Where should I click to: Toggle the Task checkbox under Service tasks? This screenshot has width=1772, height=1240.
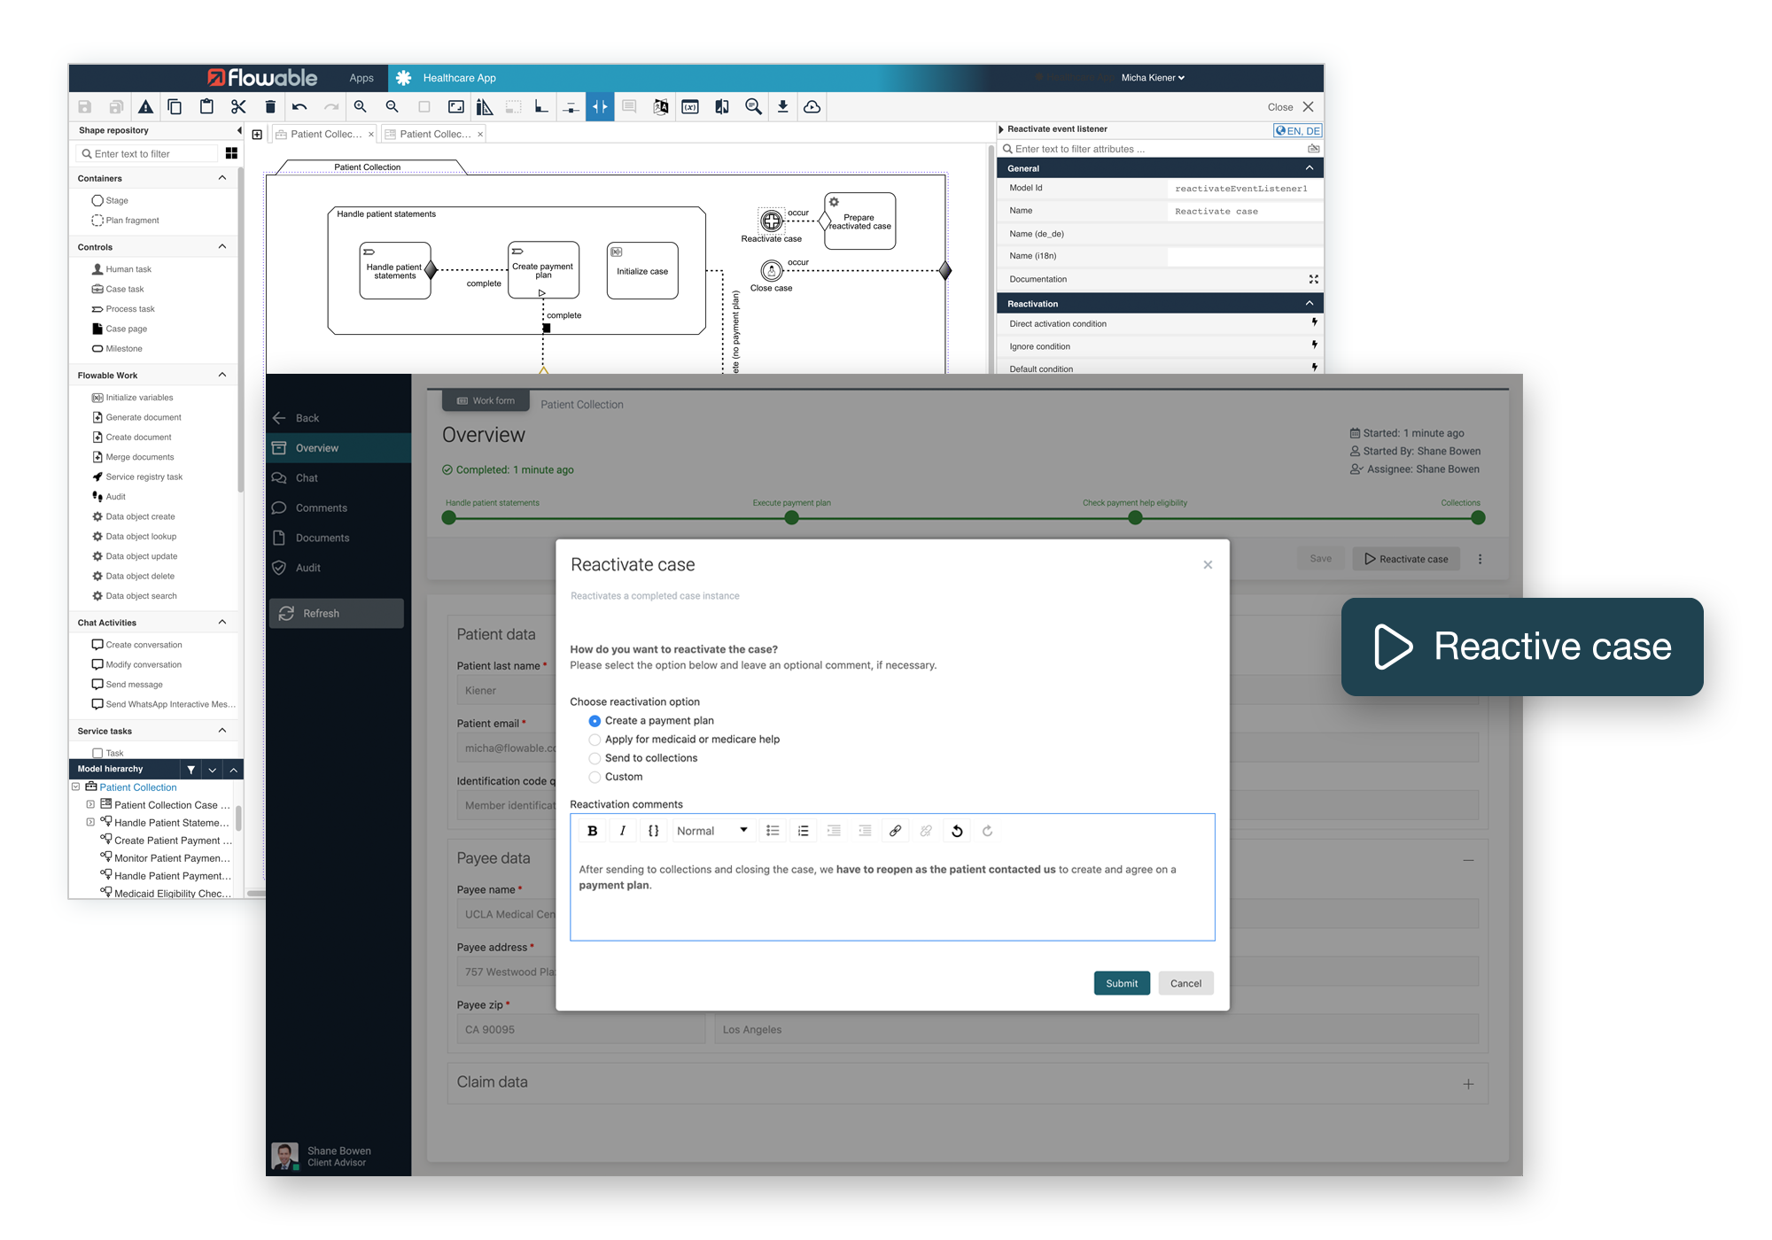pyautogui.click(x=97, y=754)
